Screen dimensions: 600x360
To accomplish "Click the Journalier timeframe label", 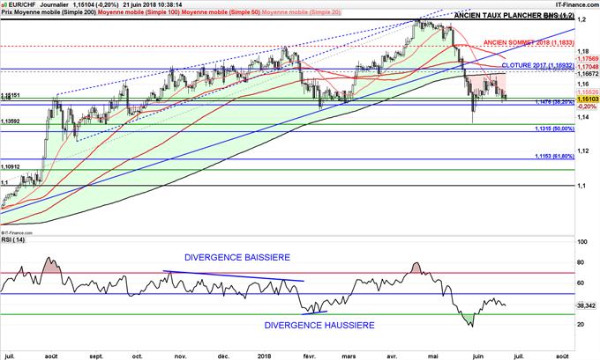I will (x=55, y=5).
